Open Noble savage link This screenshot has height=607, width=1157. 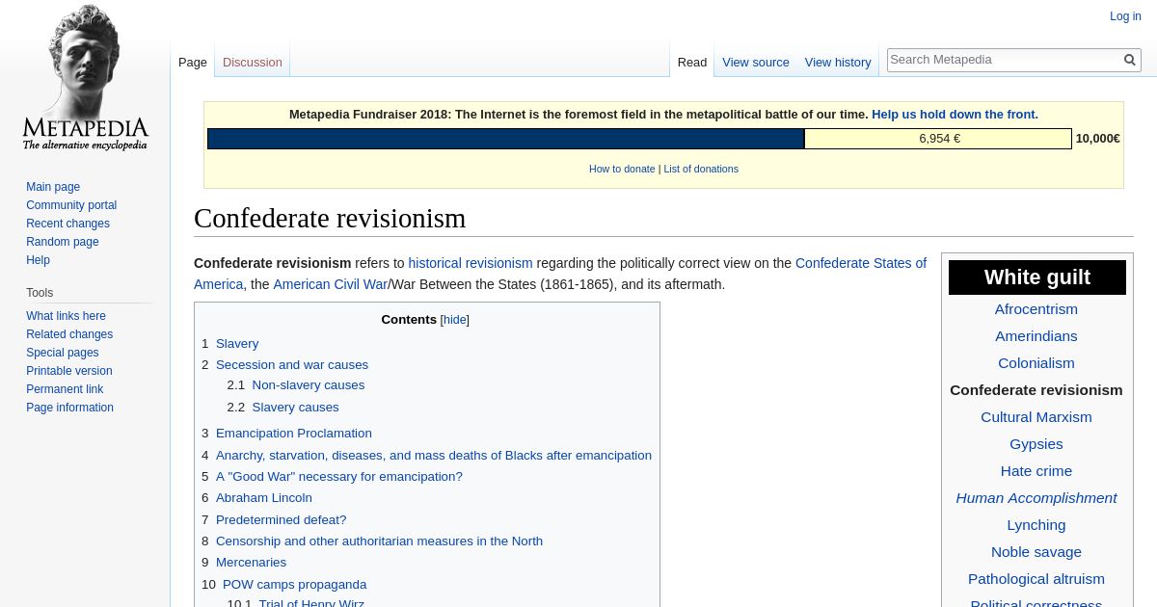[x=1036, y=552]
